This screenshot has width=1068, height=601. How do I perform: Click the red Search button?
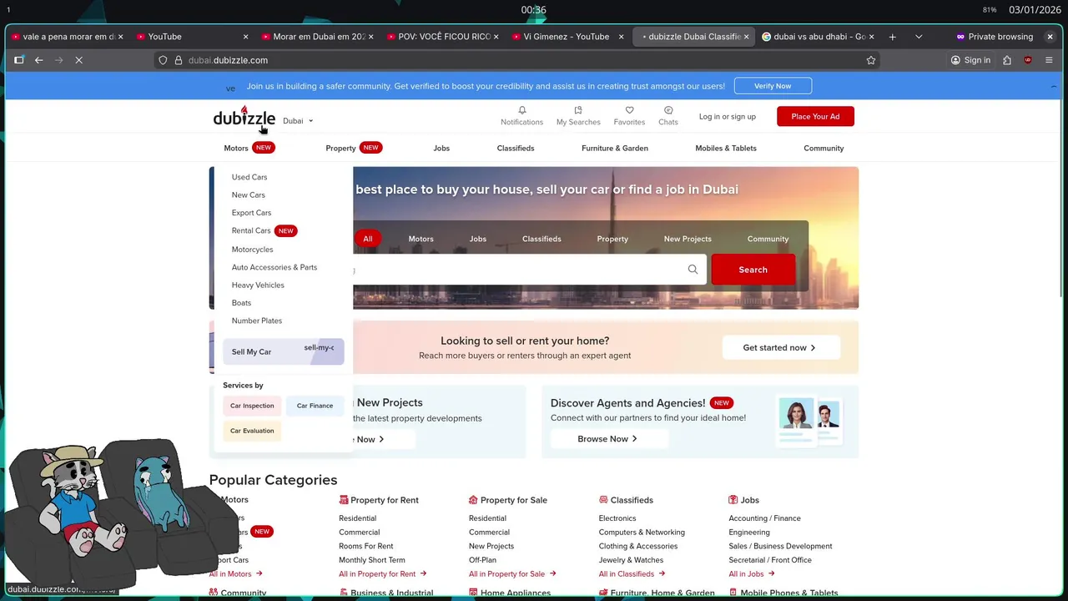[x=753, y=270]
